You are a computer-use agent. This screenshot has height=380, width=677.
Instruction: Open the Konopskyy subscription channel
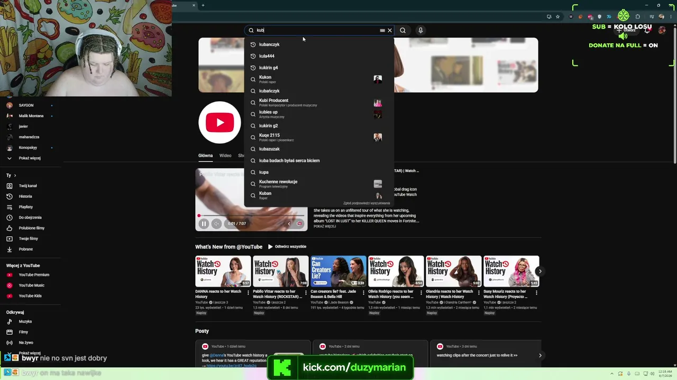click(30, 148)
